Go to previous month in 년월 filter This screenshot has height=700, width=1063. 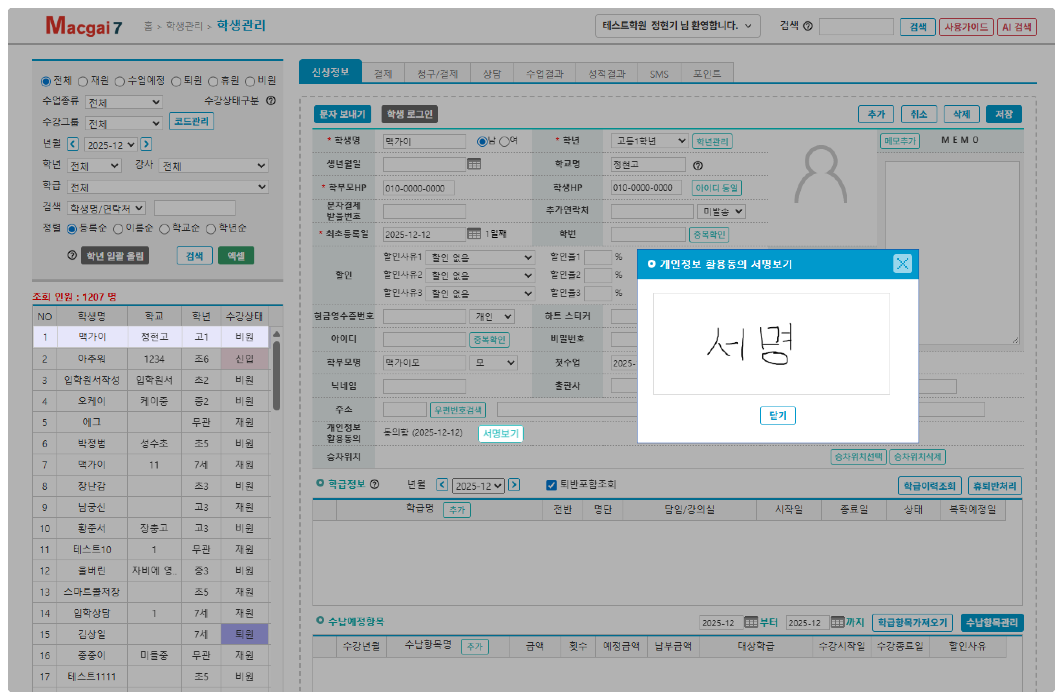coord(72,144)
